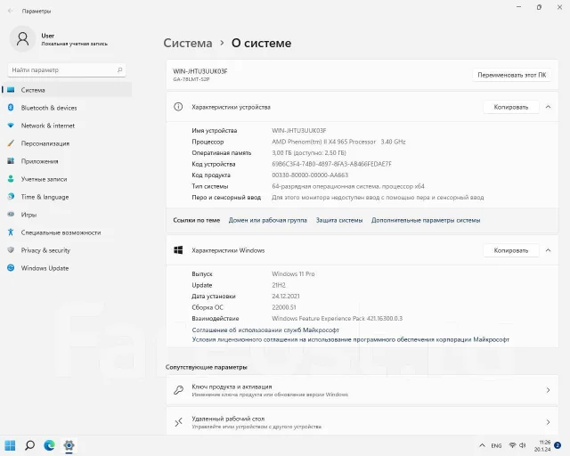Viewport: 570px width, 456px height.
Task: Click the Приложения apps icon
Action: pyautogui.click(x=11, y=161)
